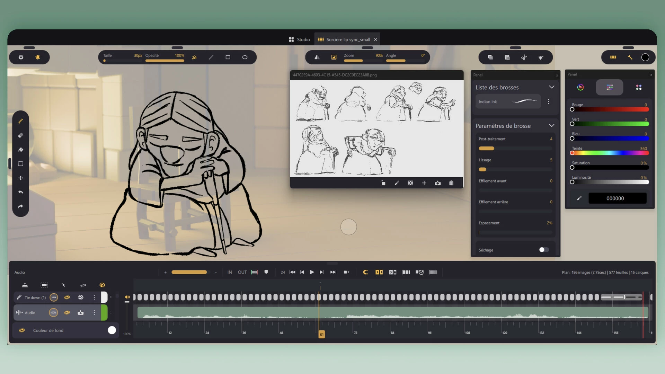Screen dimensions: 665x374
Task: Open the 24 frame rate setting
Action: (283, 273)
